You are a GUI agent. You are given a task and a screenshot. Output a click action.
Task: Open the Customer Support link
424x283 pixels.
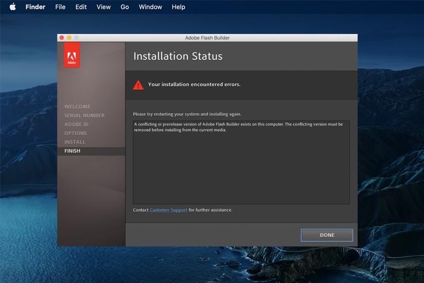[x=168, y=210]
